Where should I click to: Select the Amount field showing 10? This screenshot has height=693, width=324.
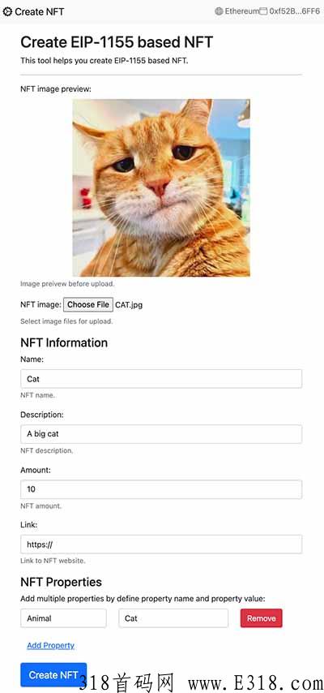[x=161, y=489]
